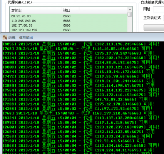Screen dimensions: 164x154
Task: Click the 端口 column header
Action: coord(70,10)
